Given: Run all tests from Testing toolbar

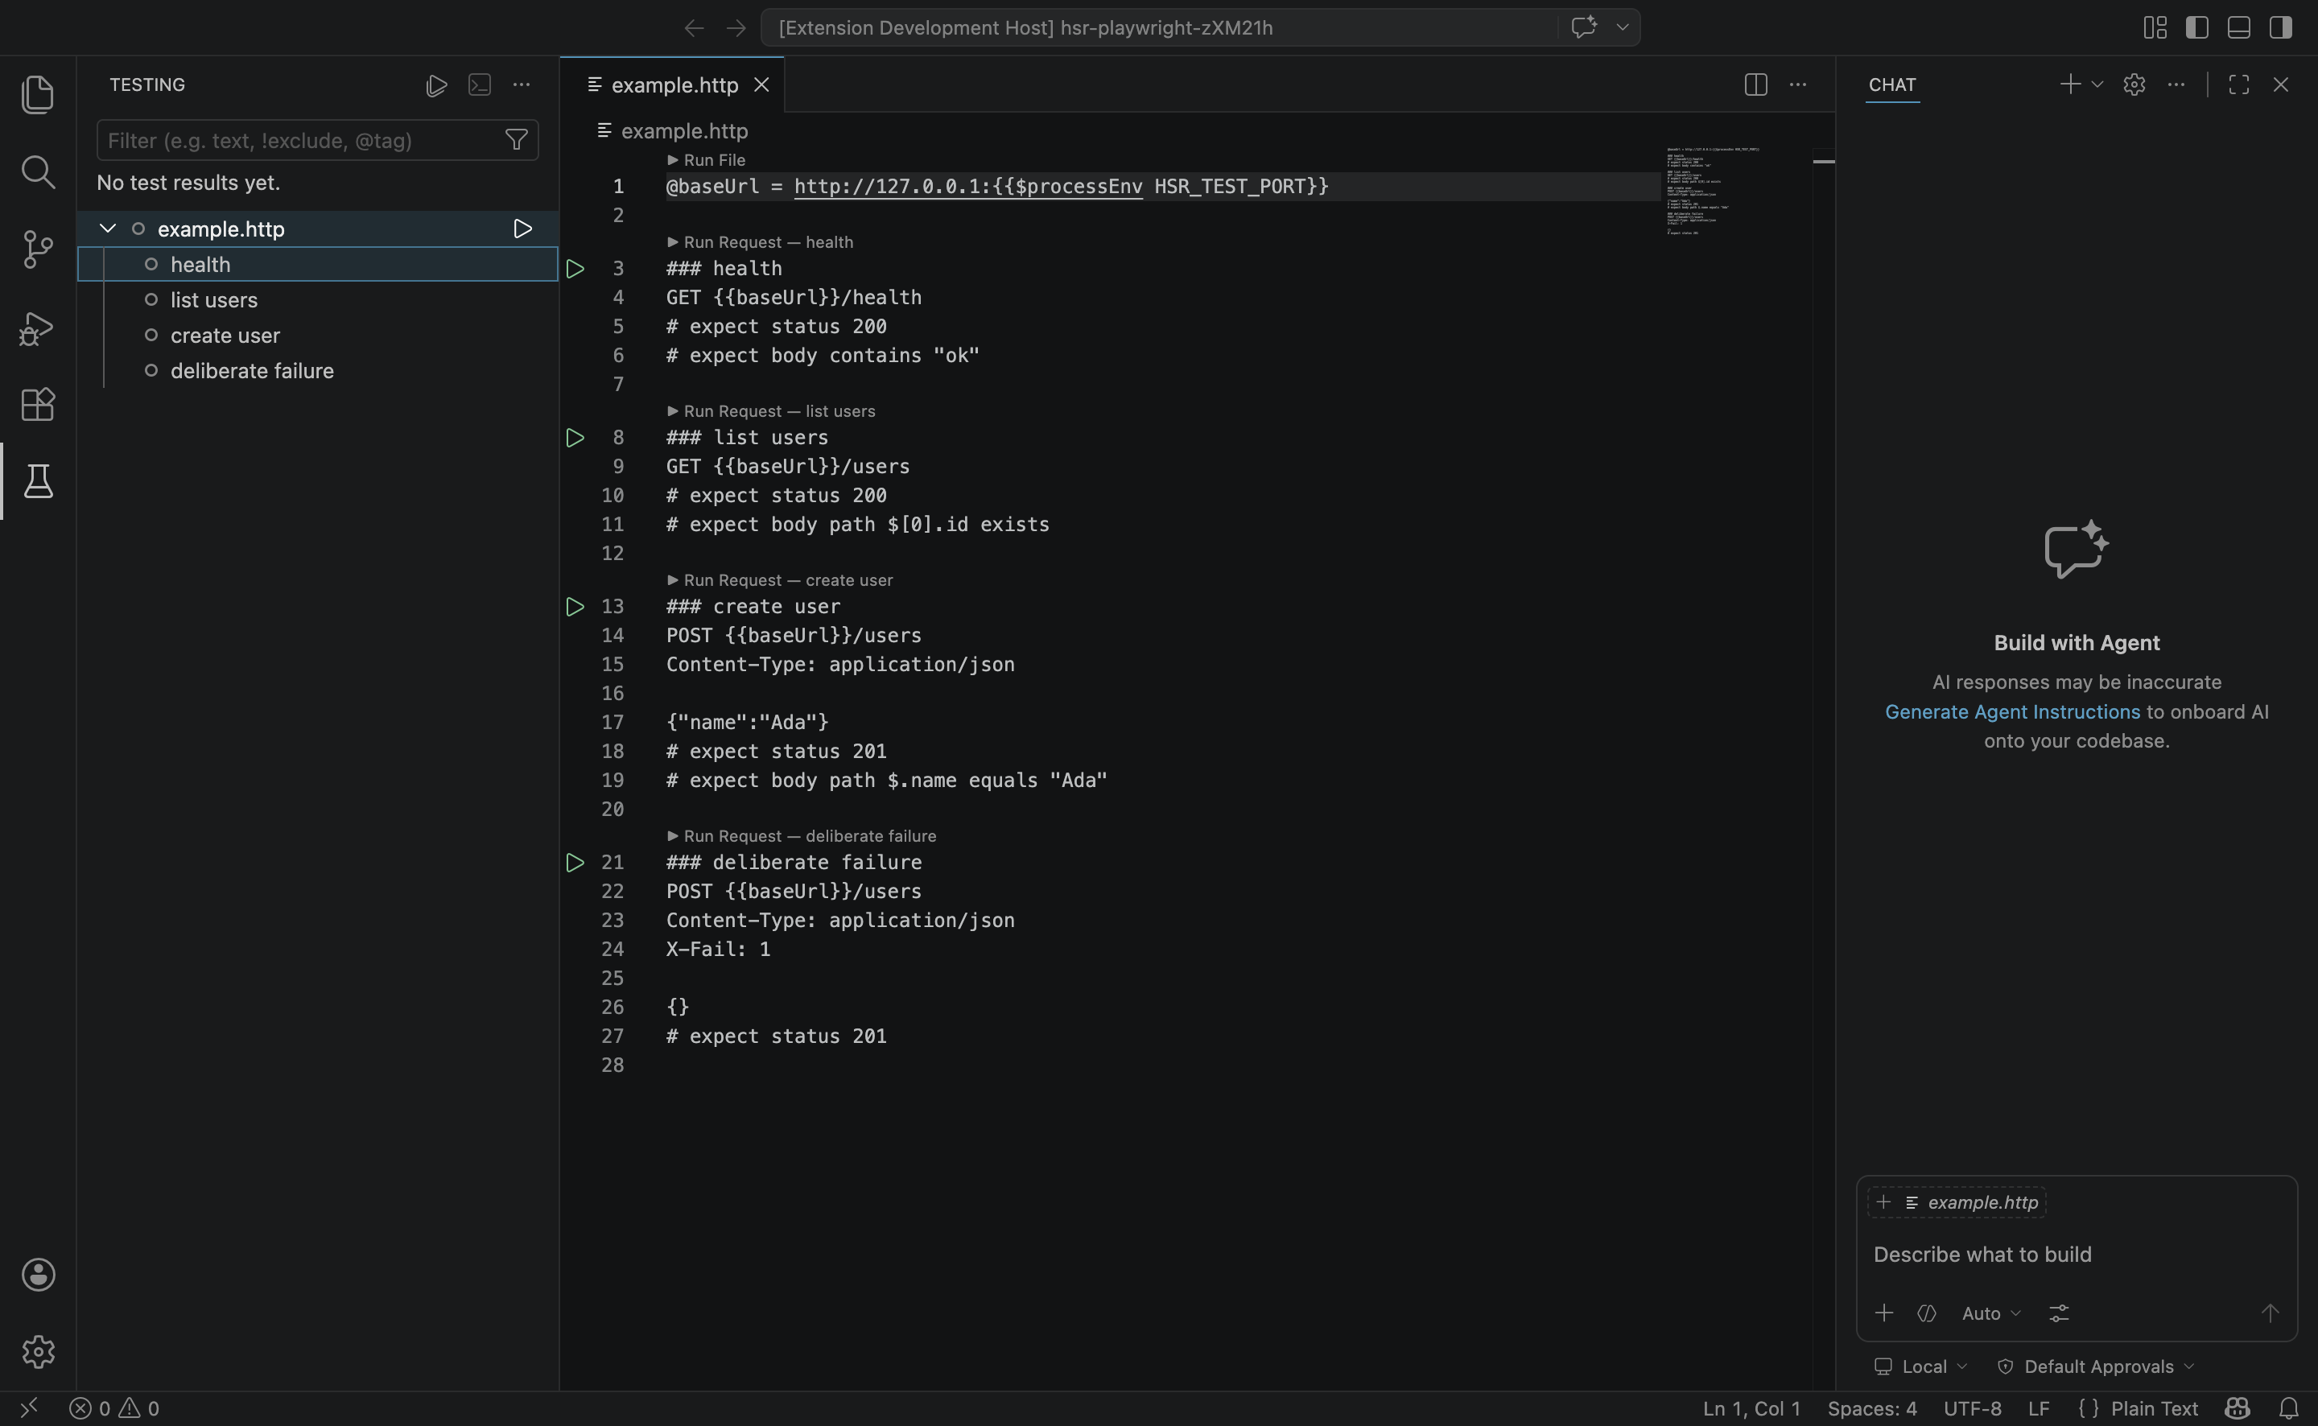Looking at the screenshot, I should [x=435, y=84].
